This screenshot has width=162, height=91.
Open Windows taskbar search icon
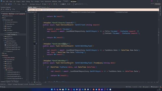55,89
